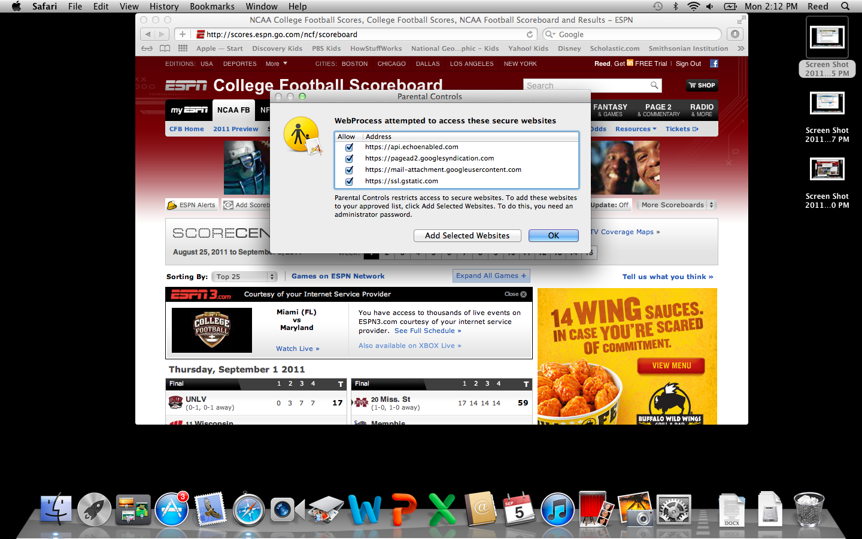Click the ESPN Alerts button
Screen dimensions: 862x539
pyautogui.click(x=192, y=205)
